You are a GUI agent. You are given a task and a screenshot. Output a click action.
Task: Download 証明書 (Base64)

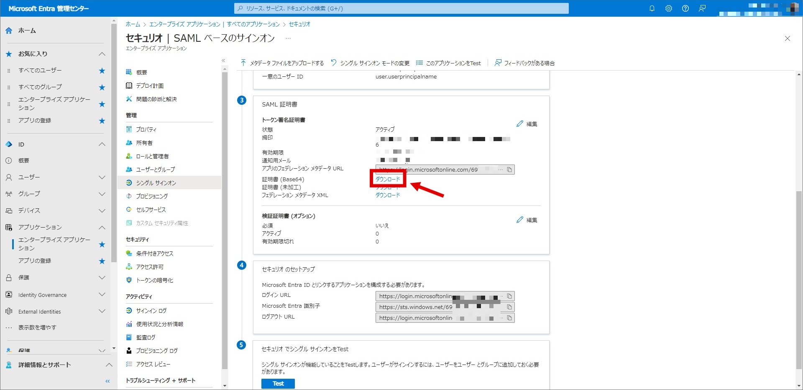(388, 179)
